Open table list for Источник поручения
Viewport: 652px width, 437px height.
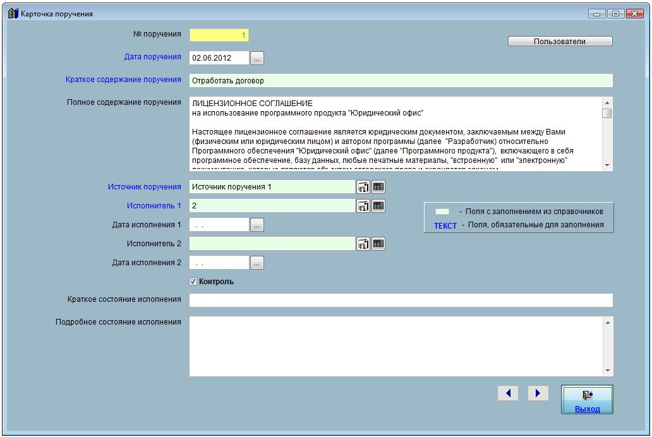[x=378, y=187]
